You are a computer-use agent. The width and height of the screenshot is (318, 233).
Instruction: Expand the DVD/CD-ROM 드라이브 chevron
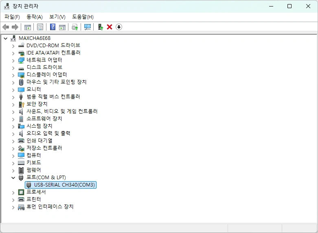click(13, 46)
